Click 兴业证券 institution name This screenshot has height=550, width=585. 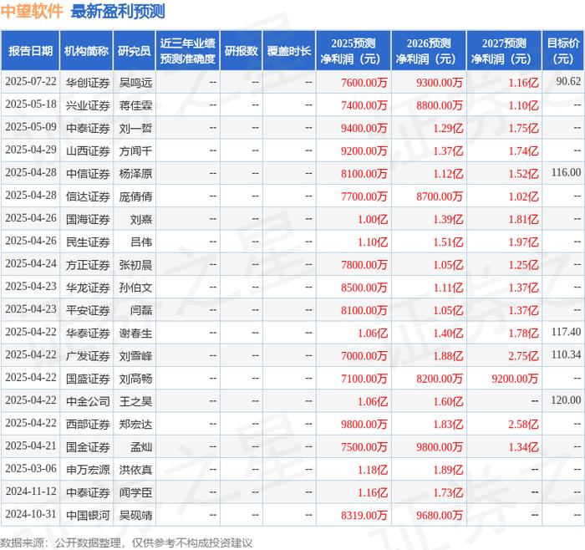tap(88, 105)
